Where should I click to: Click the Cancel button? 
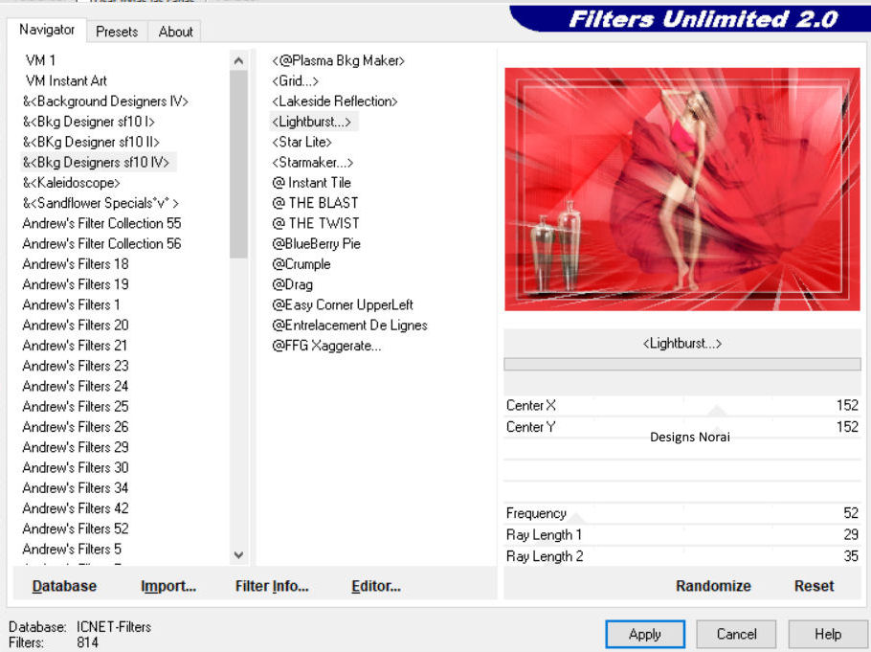pos(737,634)
